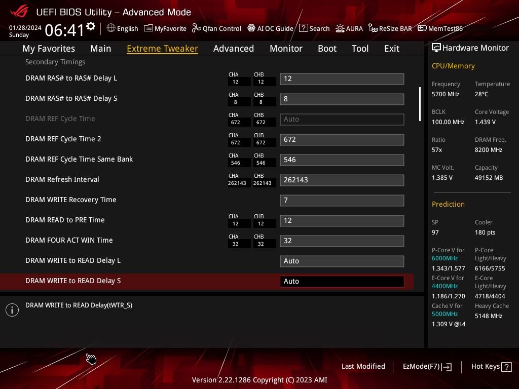Edit DRAM READ to PRE Time field
The image size is (519, 389).
pos(342,221)
